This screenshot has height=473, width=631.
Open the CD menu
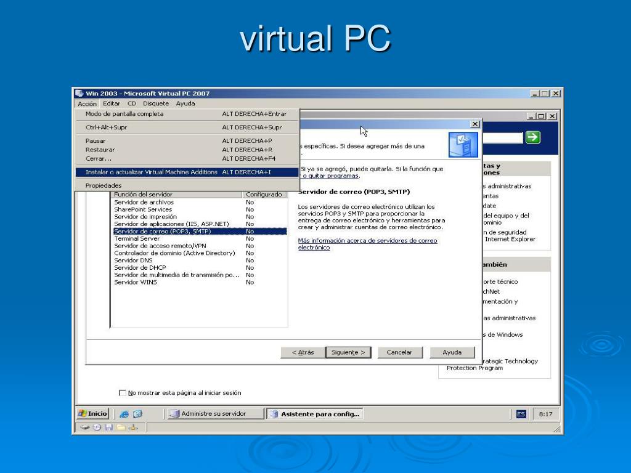pos(132,103)
